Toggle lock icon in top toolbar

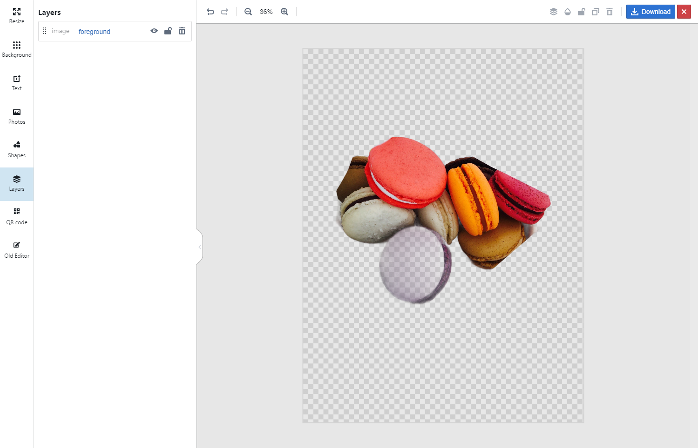tap(582, 12)
